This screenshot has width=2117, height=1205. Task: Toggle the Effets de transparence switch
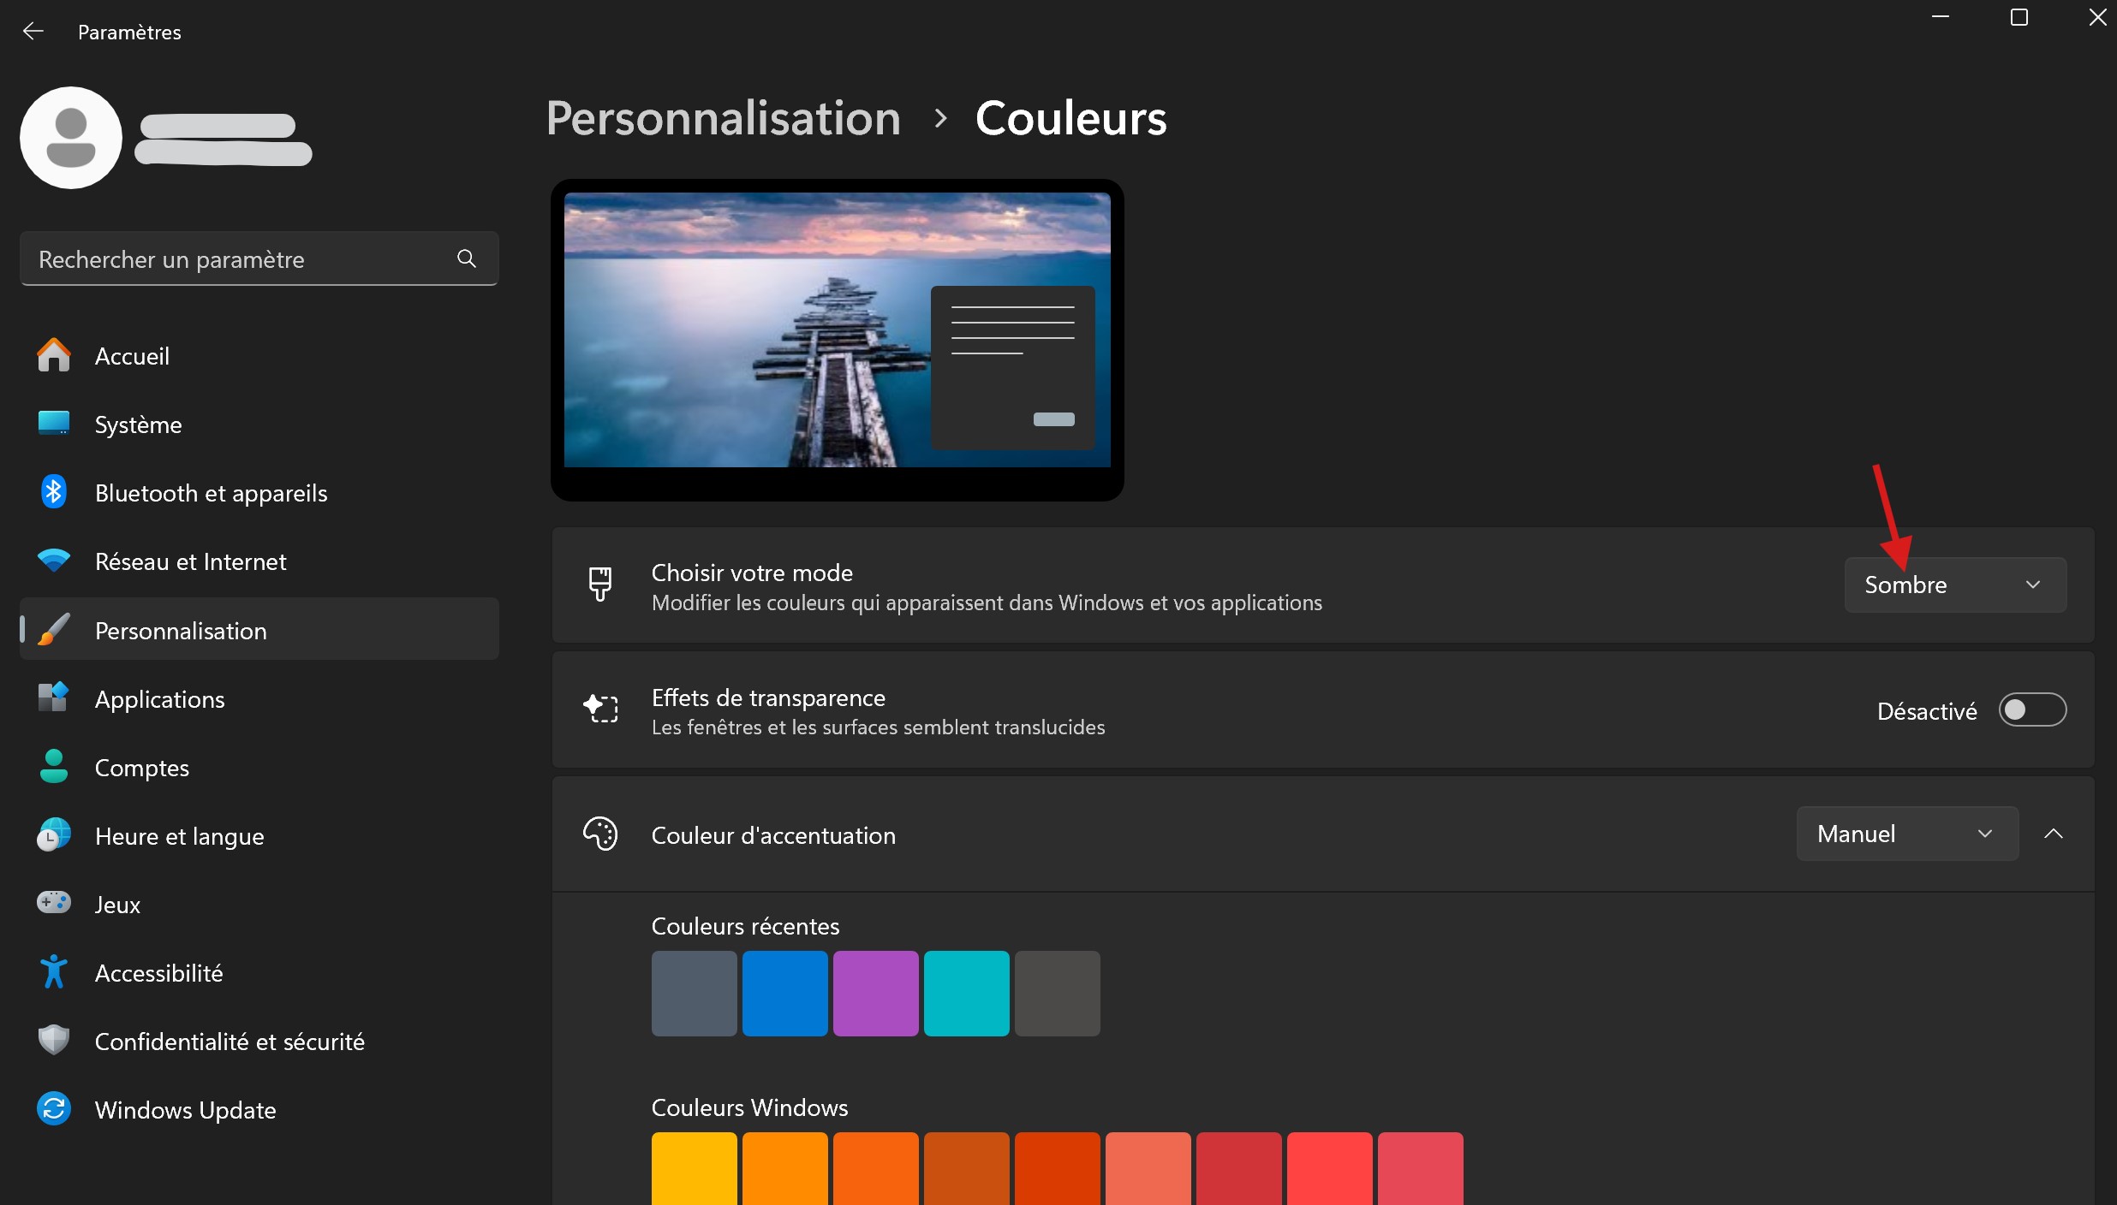pos(2032,709)
